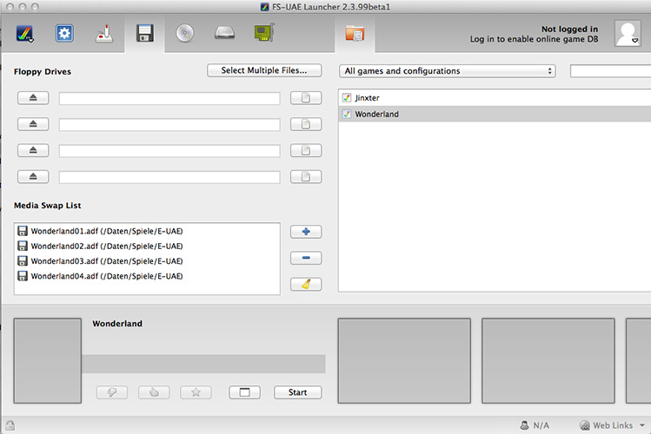
Task: Open the Floppy Drives tab
Action: [145, 34]
